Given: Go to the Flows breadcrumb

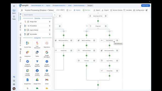Looking at the screenshot, I should point(70,6).
